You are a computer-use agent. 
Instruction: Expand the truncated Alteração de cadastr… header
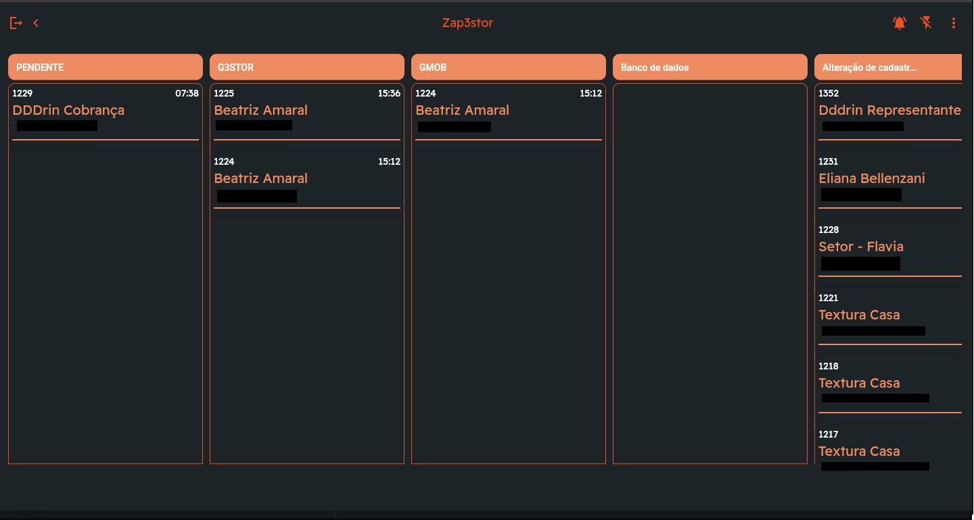pyautogui.click(x=887, y=68)
